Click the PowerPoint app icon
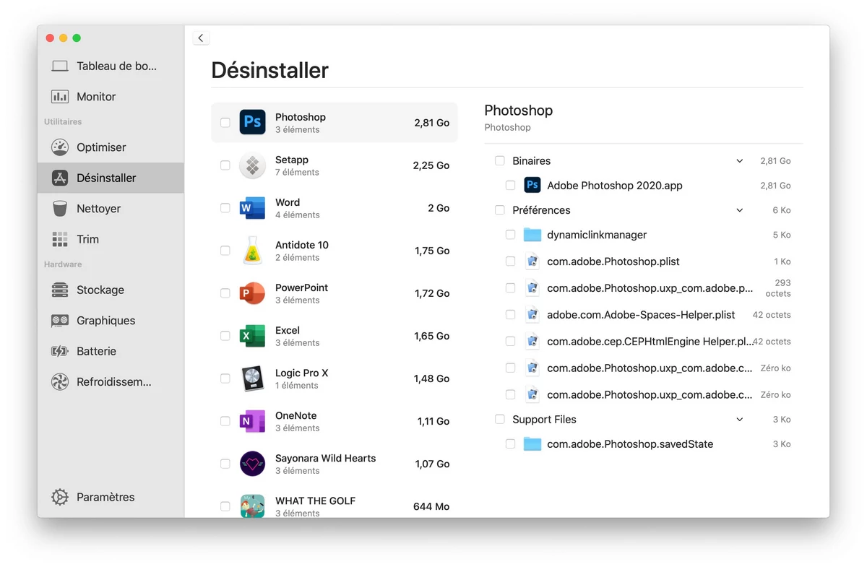867x567 pixels. (x=252, y=293)
